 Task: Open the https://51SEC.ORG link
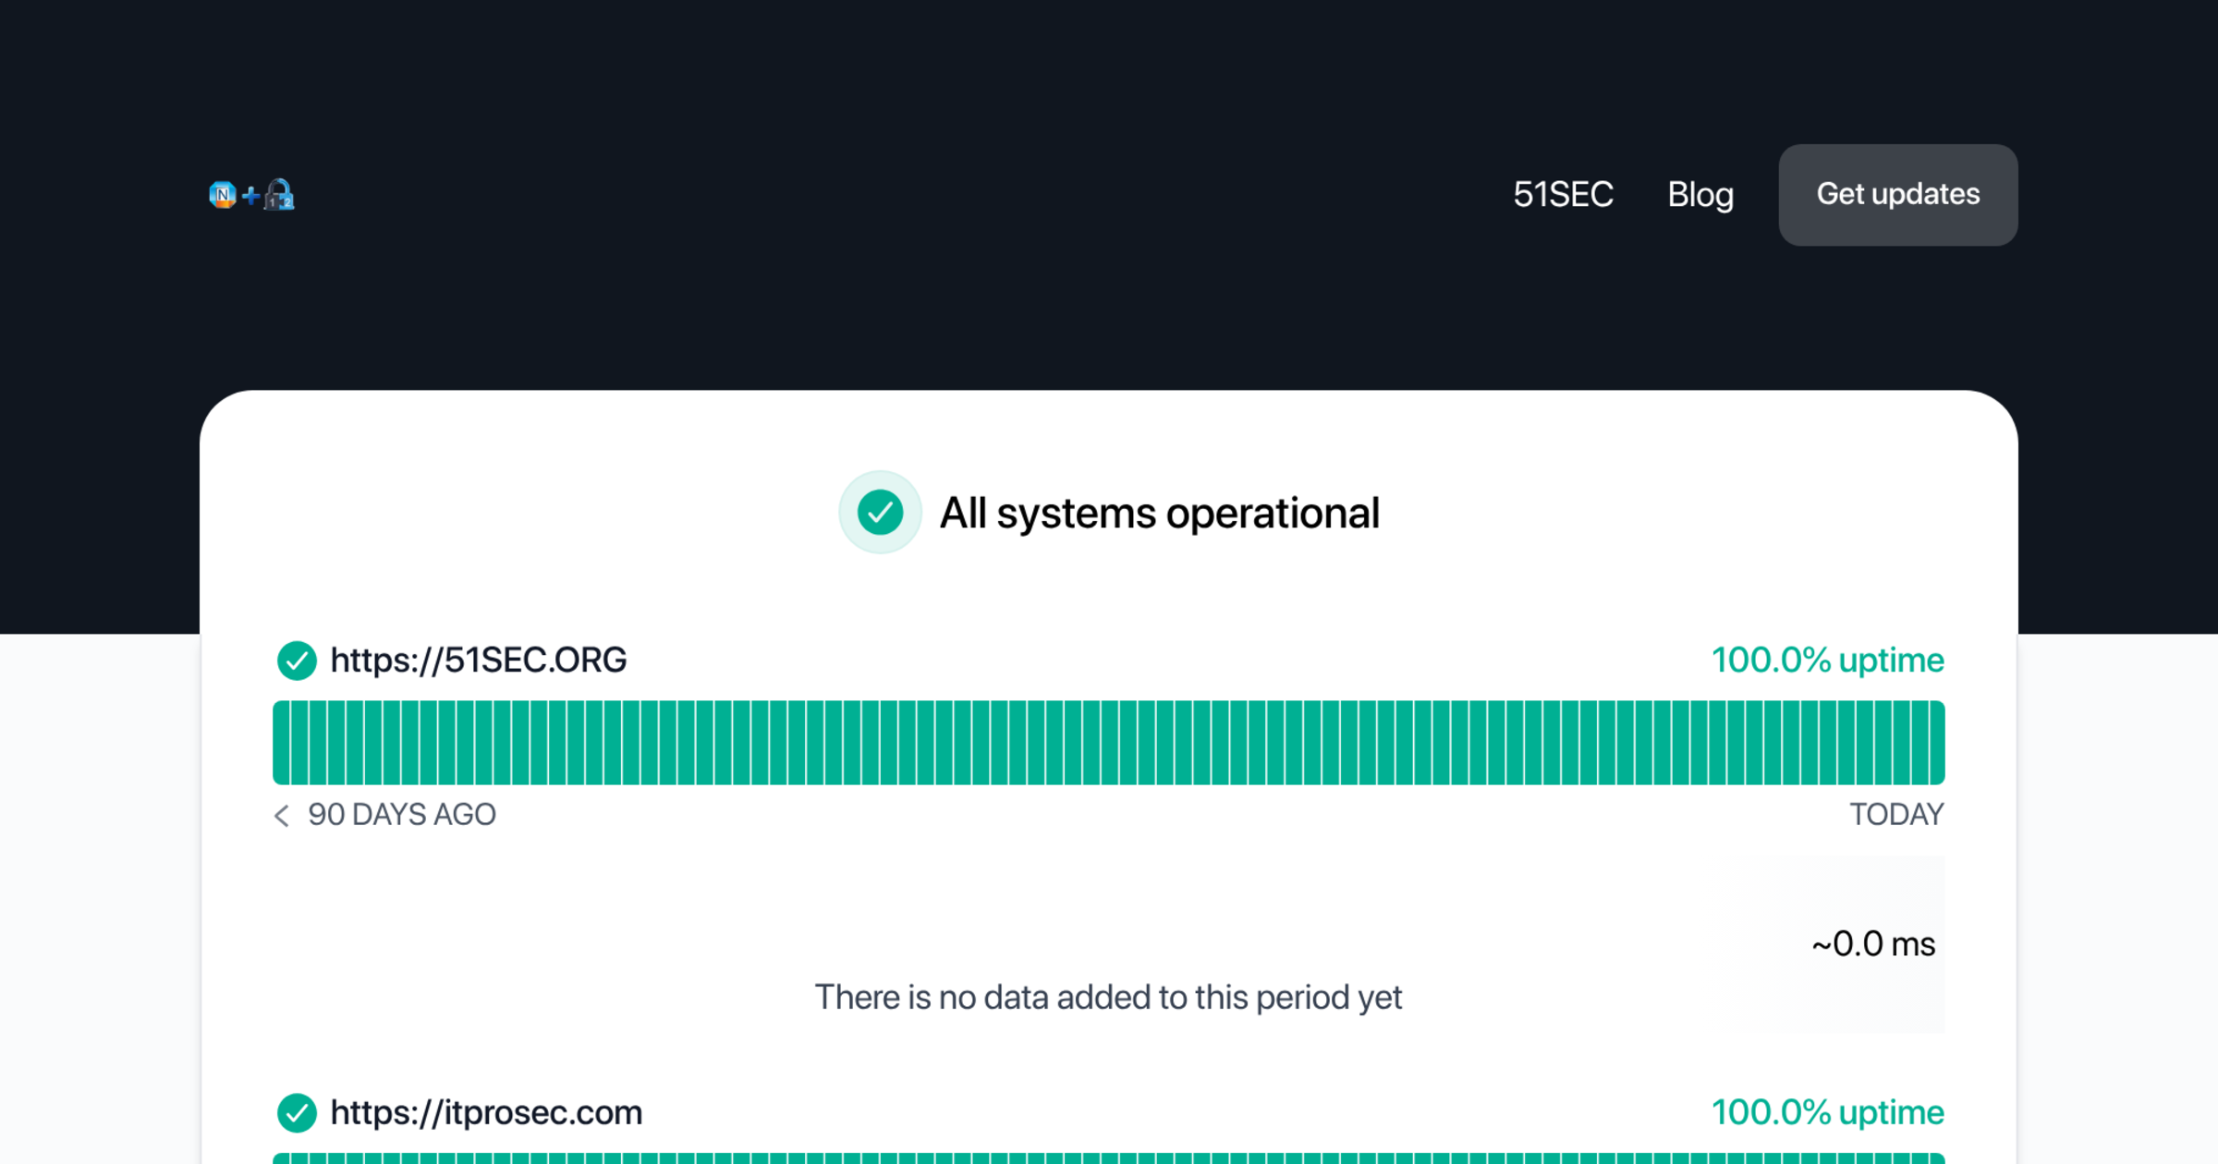point(479,661)
